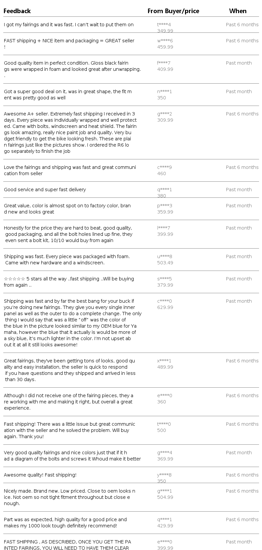Click the five-star symbols in the review
262x550 pixels.
pos(14,279)
